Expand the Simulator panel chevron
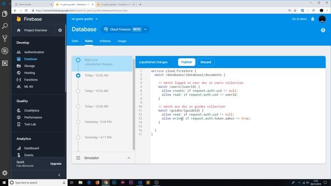 129,158
